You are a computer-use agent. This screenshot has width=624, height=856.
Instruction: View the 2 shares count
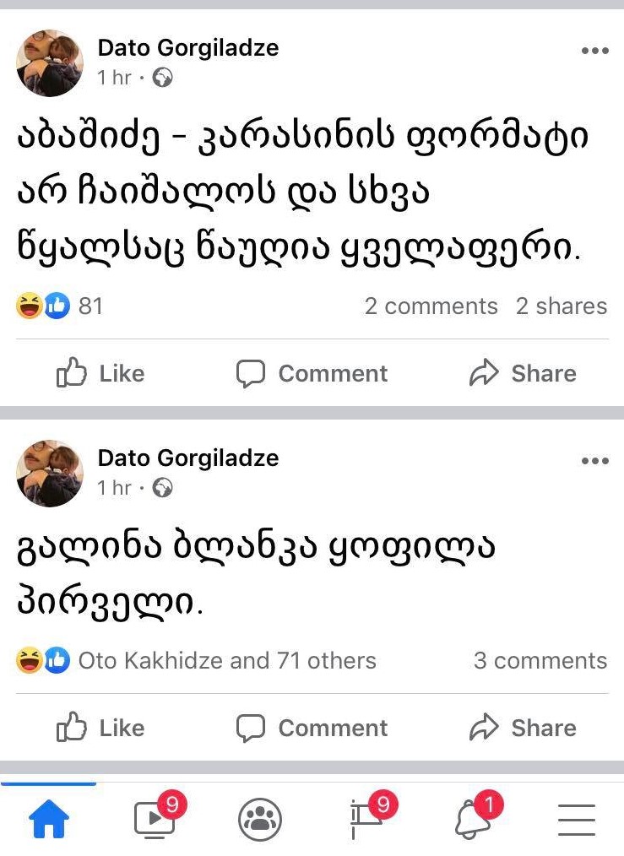click(x=562, y=306)
